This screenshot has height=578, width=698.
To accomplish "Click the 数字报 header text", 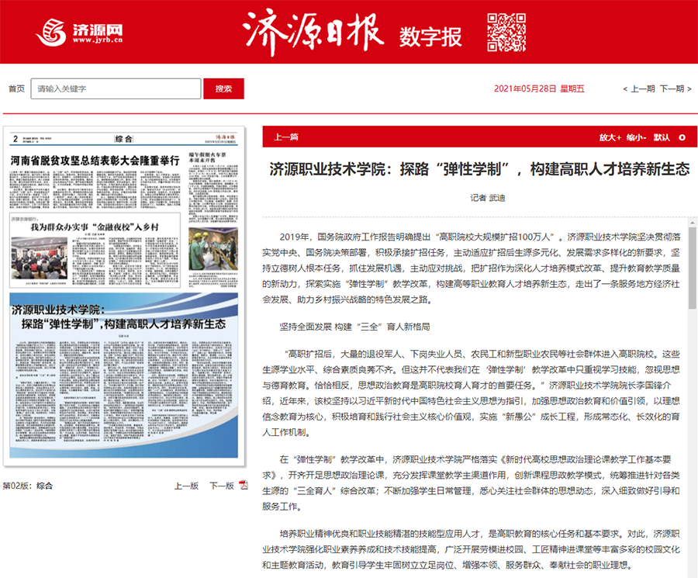I will click(430, 36).
